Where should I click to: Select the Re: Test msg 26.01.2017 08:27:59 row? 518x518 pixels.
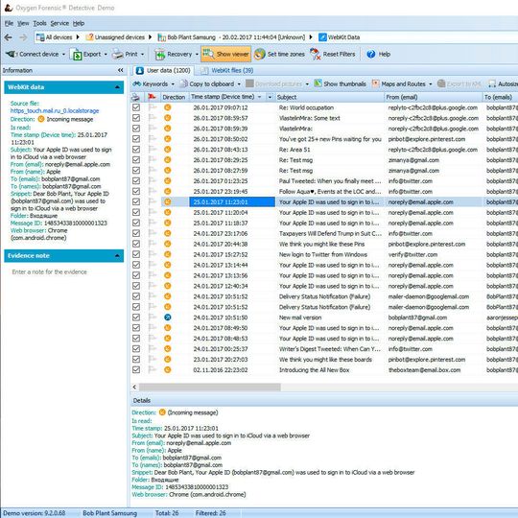[x=324, y=171]
